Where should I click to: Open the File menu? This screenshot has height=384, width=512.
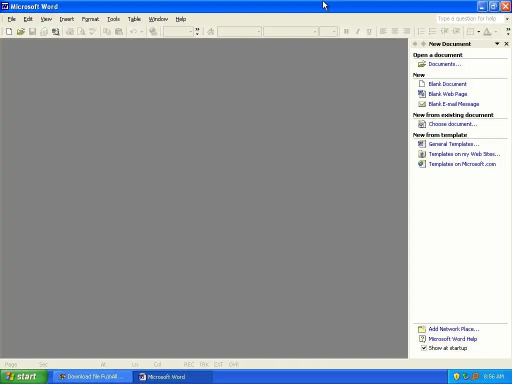(x=11, y=19)
